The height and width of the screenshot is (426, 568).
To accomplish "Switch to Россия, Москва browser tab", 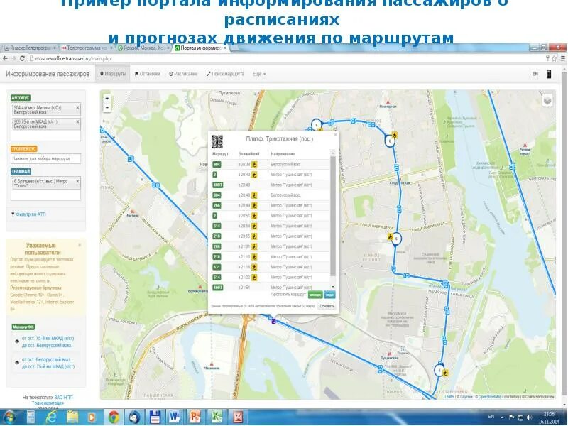I will 143,48.
